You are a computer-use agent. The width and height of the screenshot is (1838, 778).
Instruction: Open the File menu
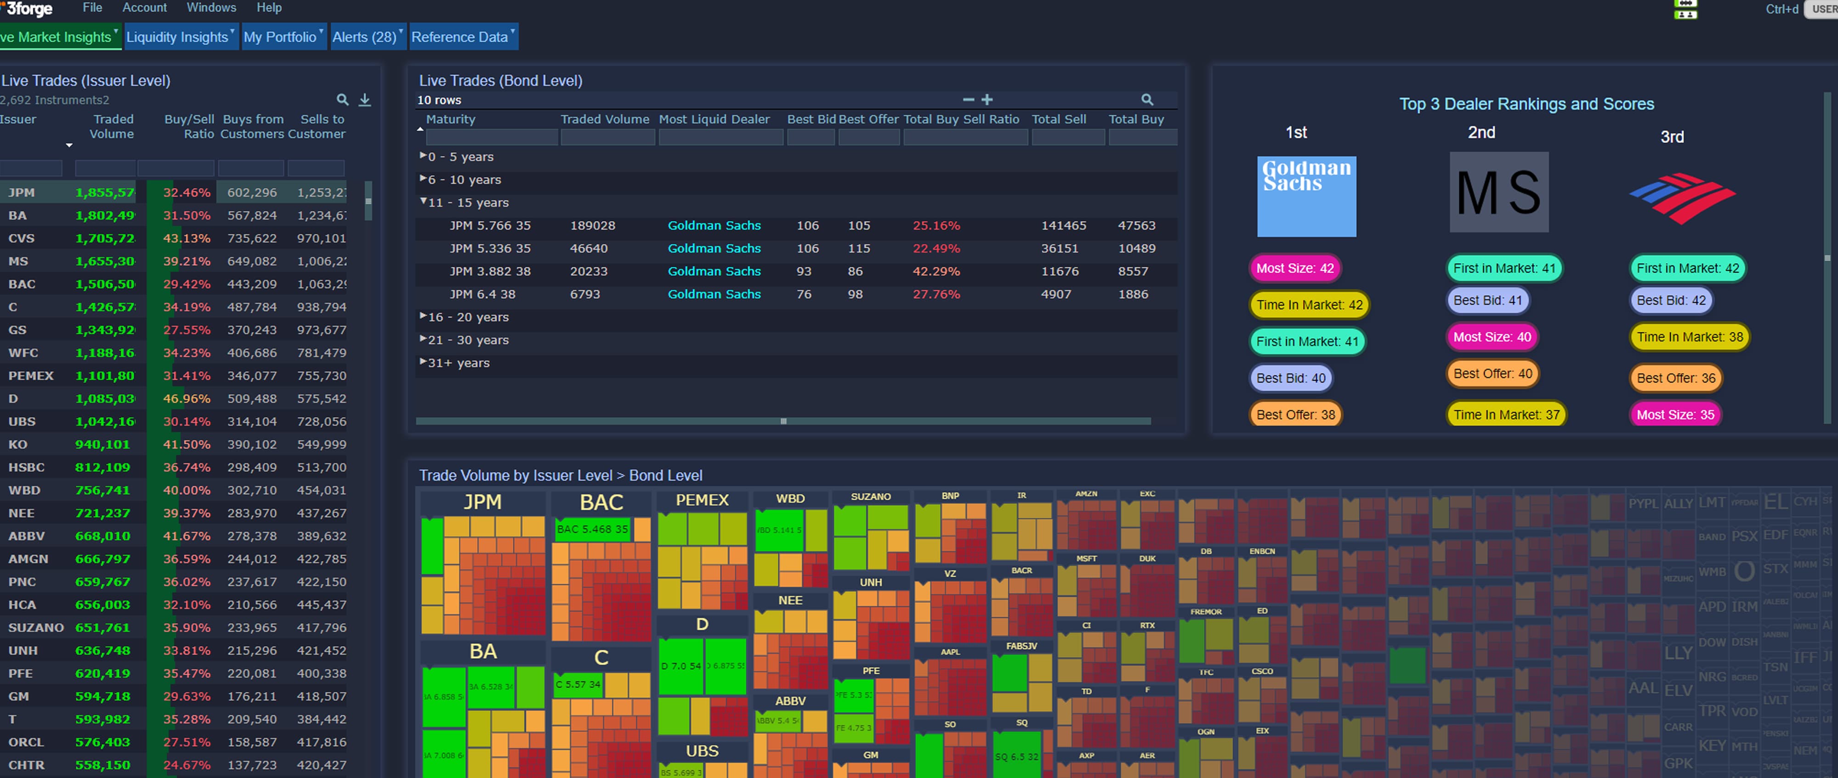tap(92, 8)
